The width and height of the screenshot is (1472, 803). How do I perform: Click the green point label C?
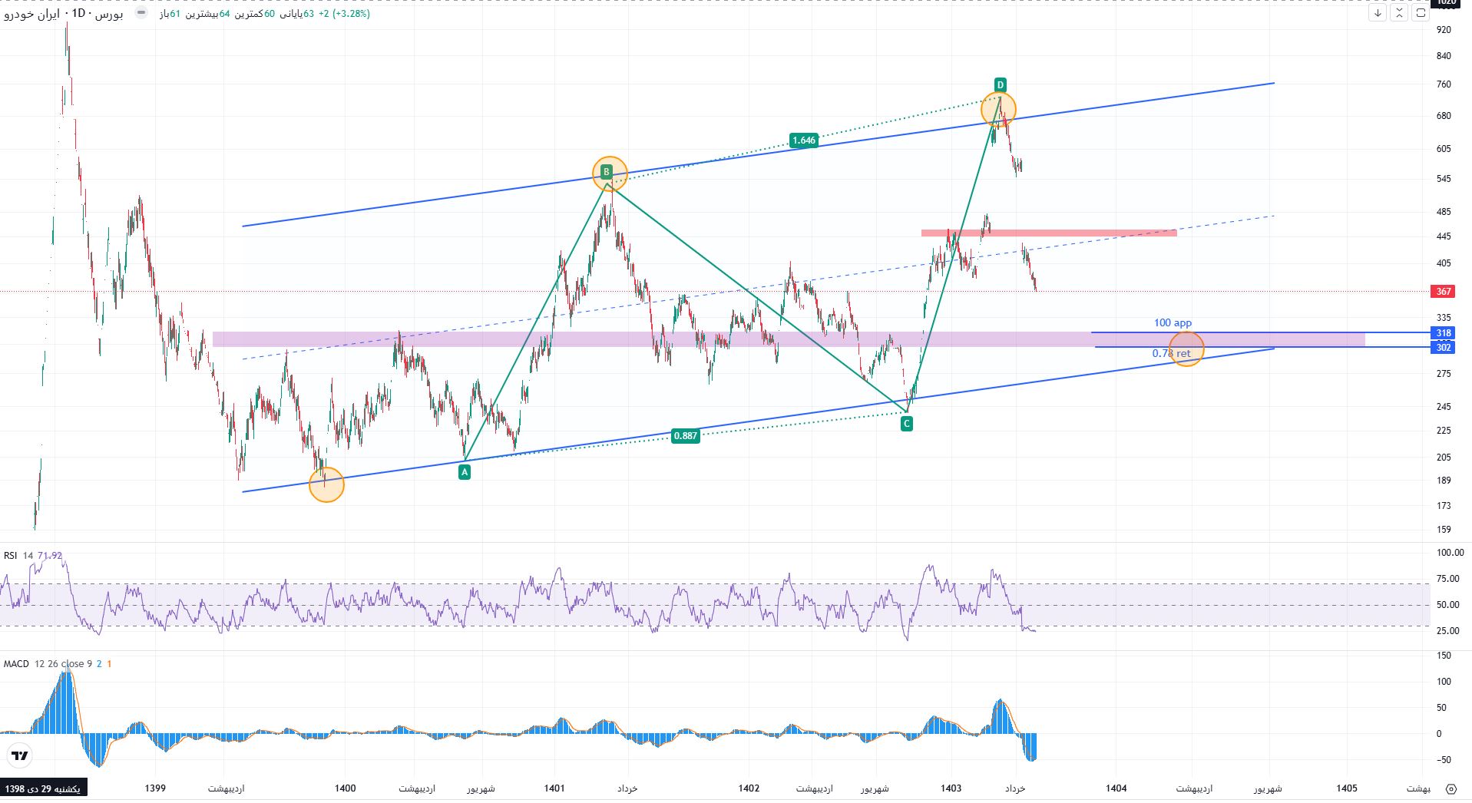[x=907, y=424]
